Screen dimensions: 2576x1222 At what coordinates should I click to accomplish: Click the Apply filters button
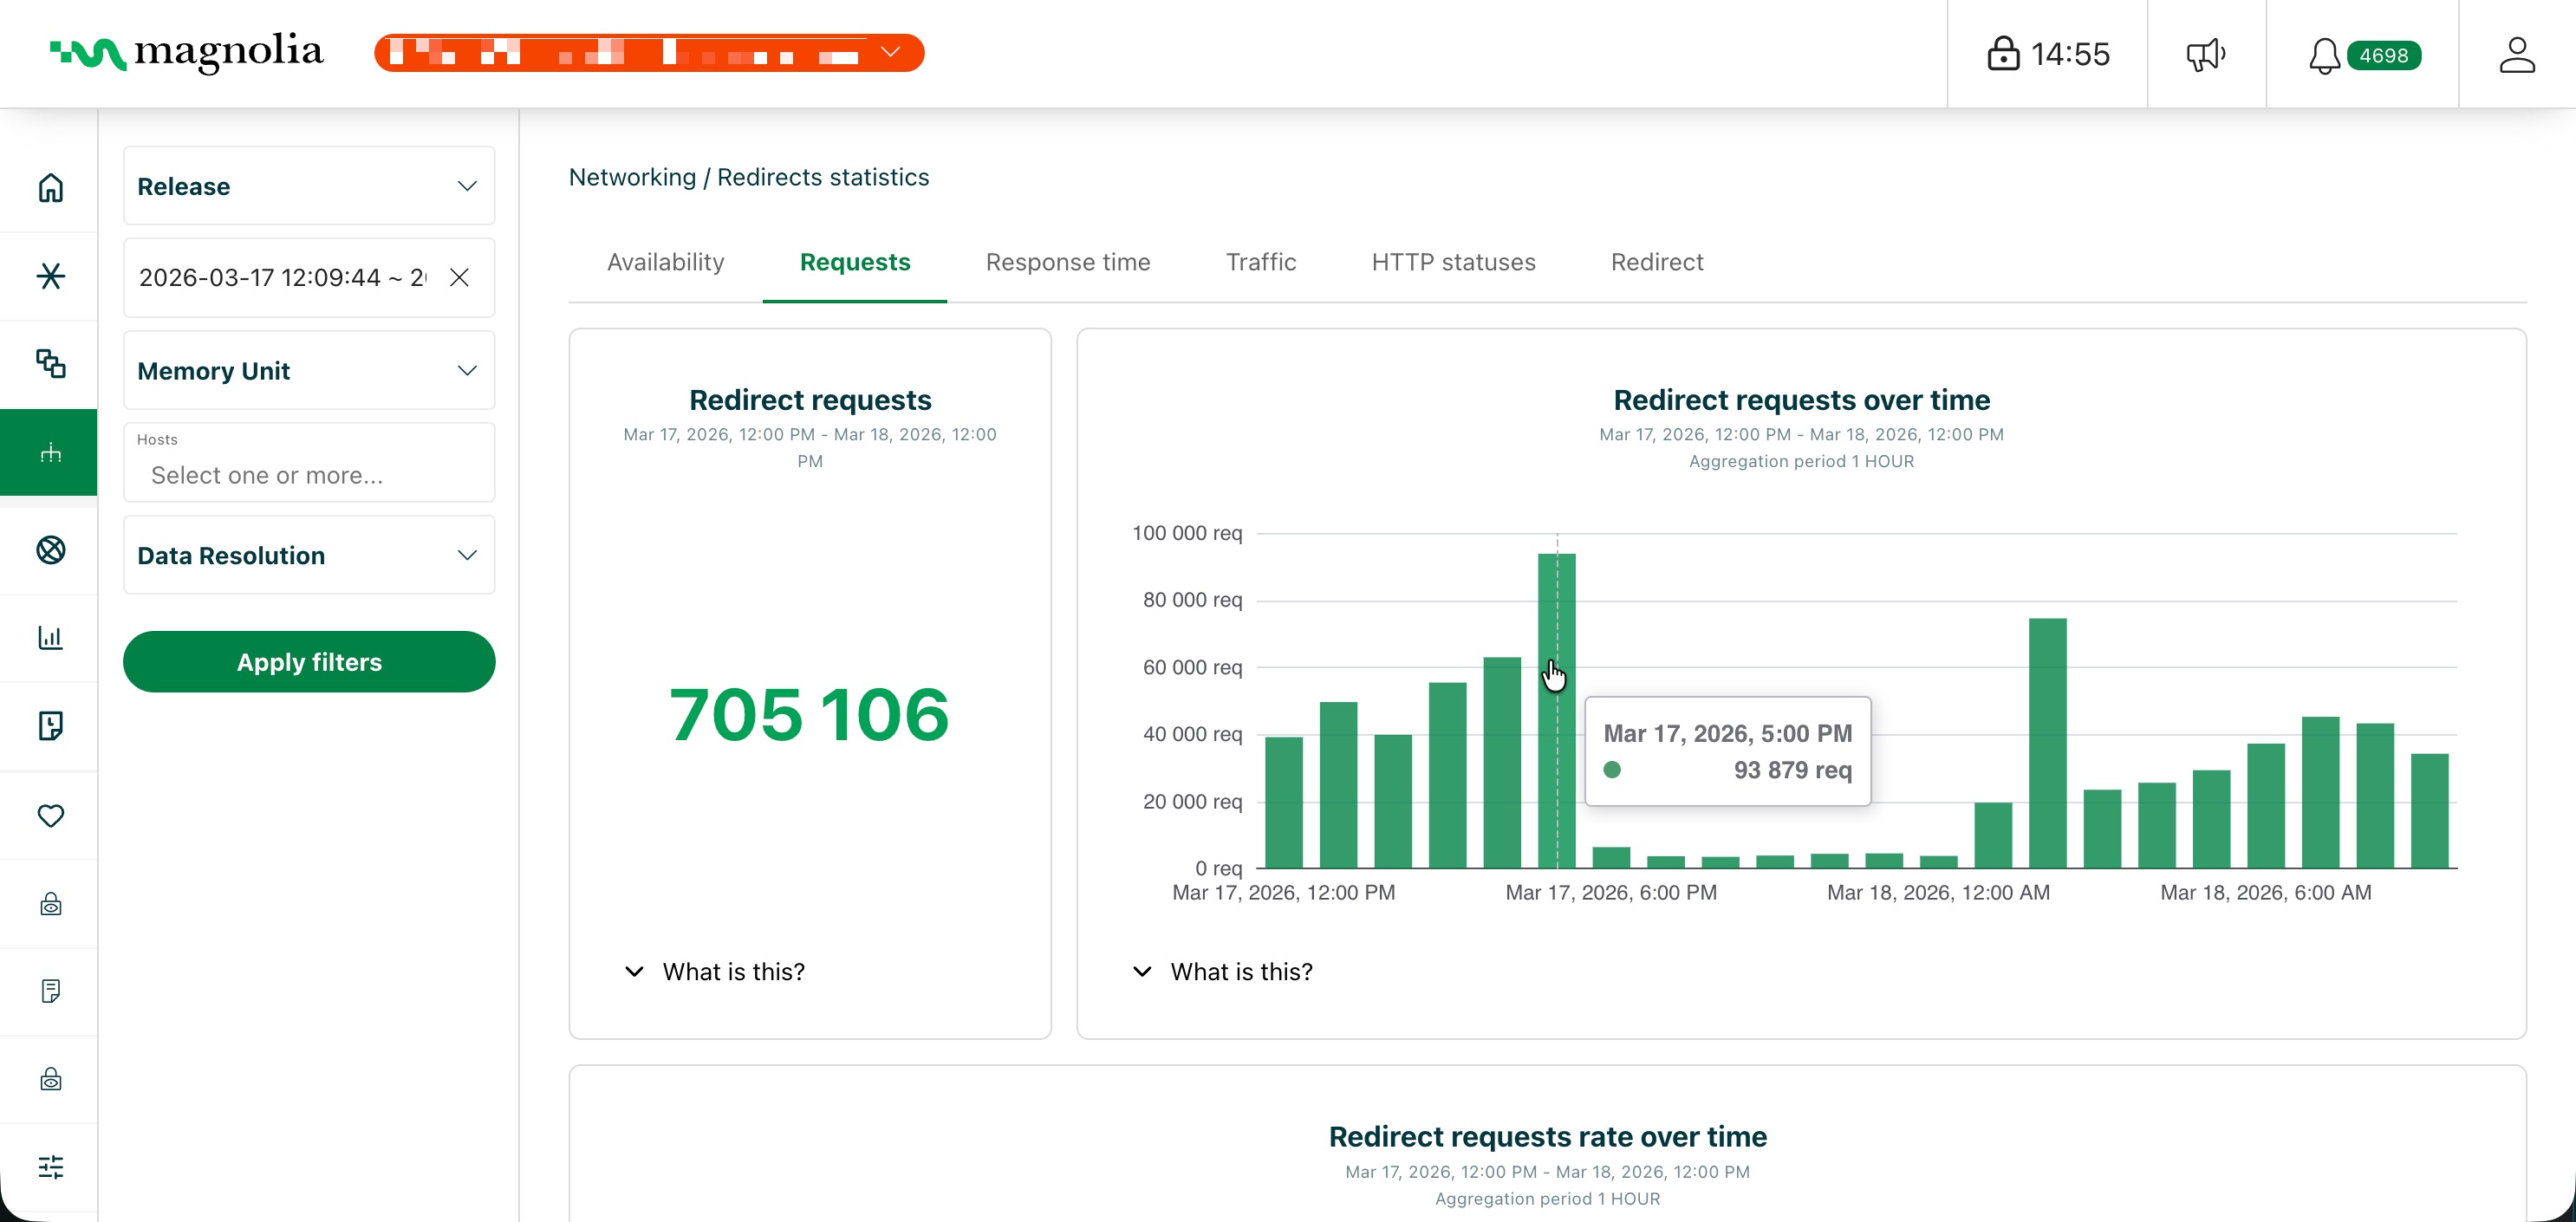309,662
